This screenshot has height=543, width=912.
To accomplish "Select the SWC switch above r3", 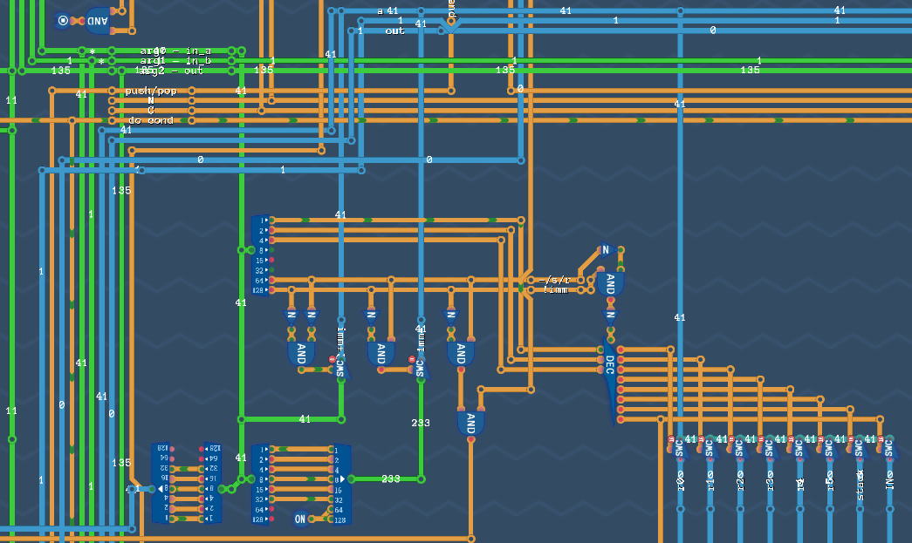I will point(769,448).
